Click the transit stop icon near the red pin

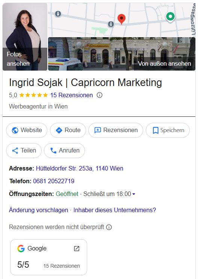pos(111,24)
